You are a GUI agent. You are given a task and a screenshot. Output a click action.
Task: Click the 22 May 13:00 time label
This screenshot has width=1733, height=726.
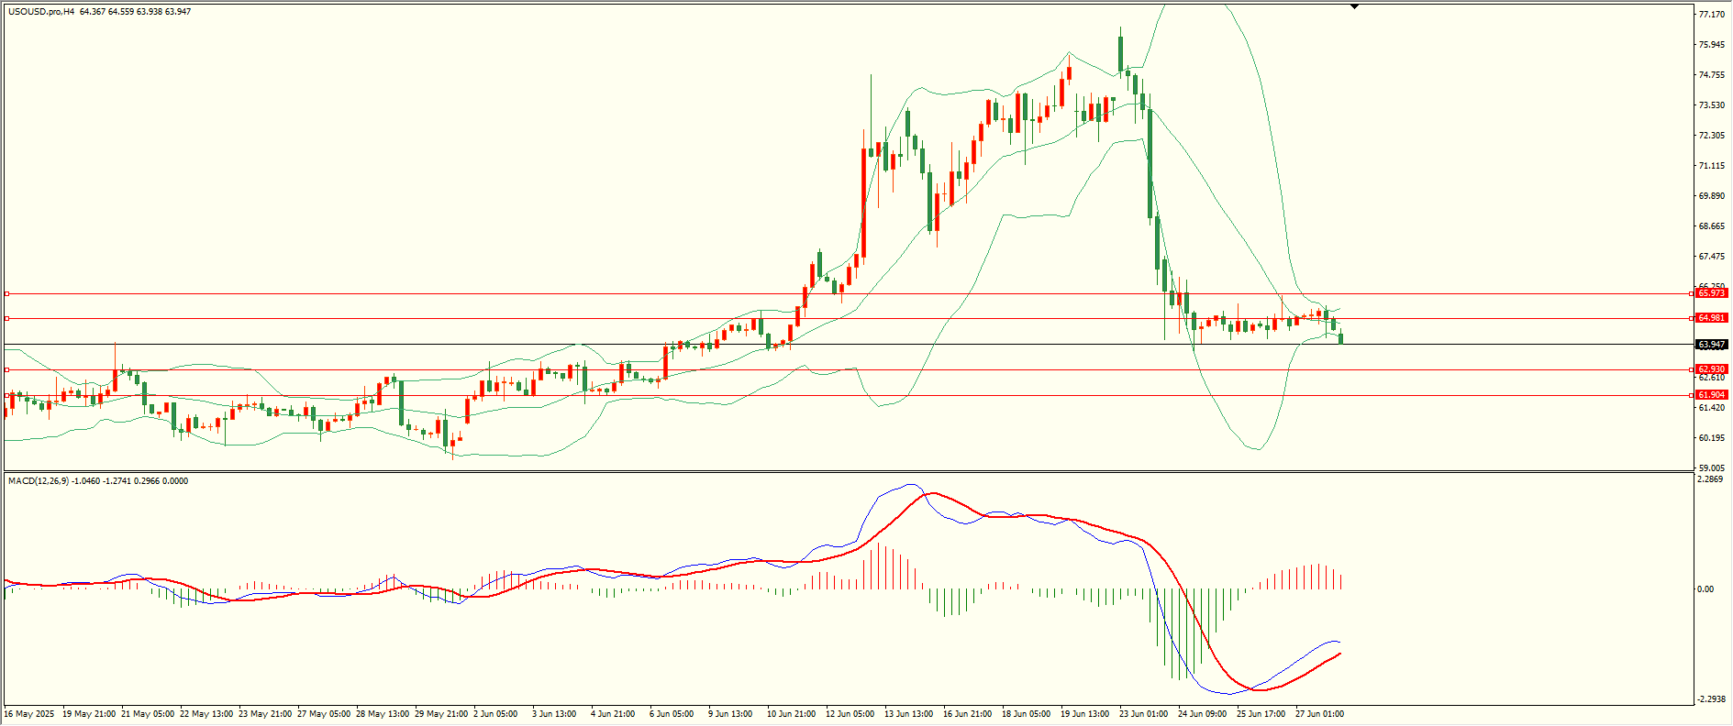pos(206,714)
